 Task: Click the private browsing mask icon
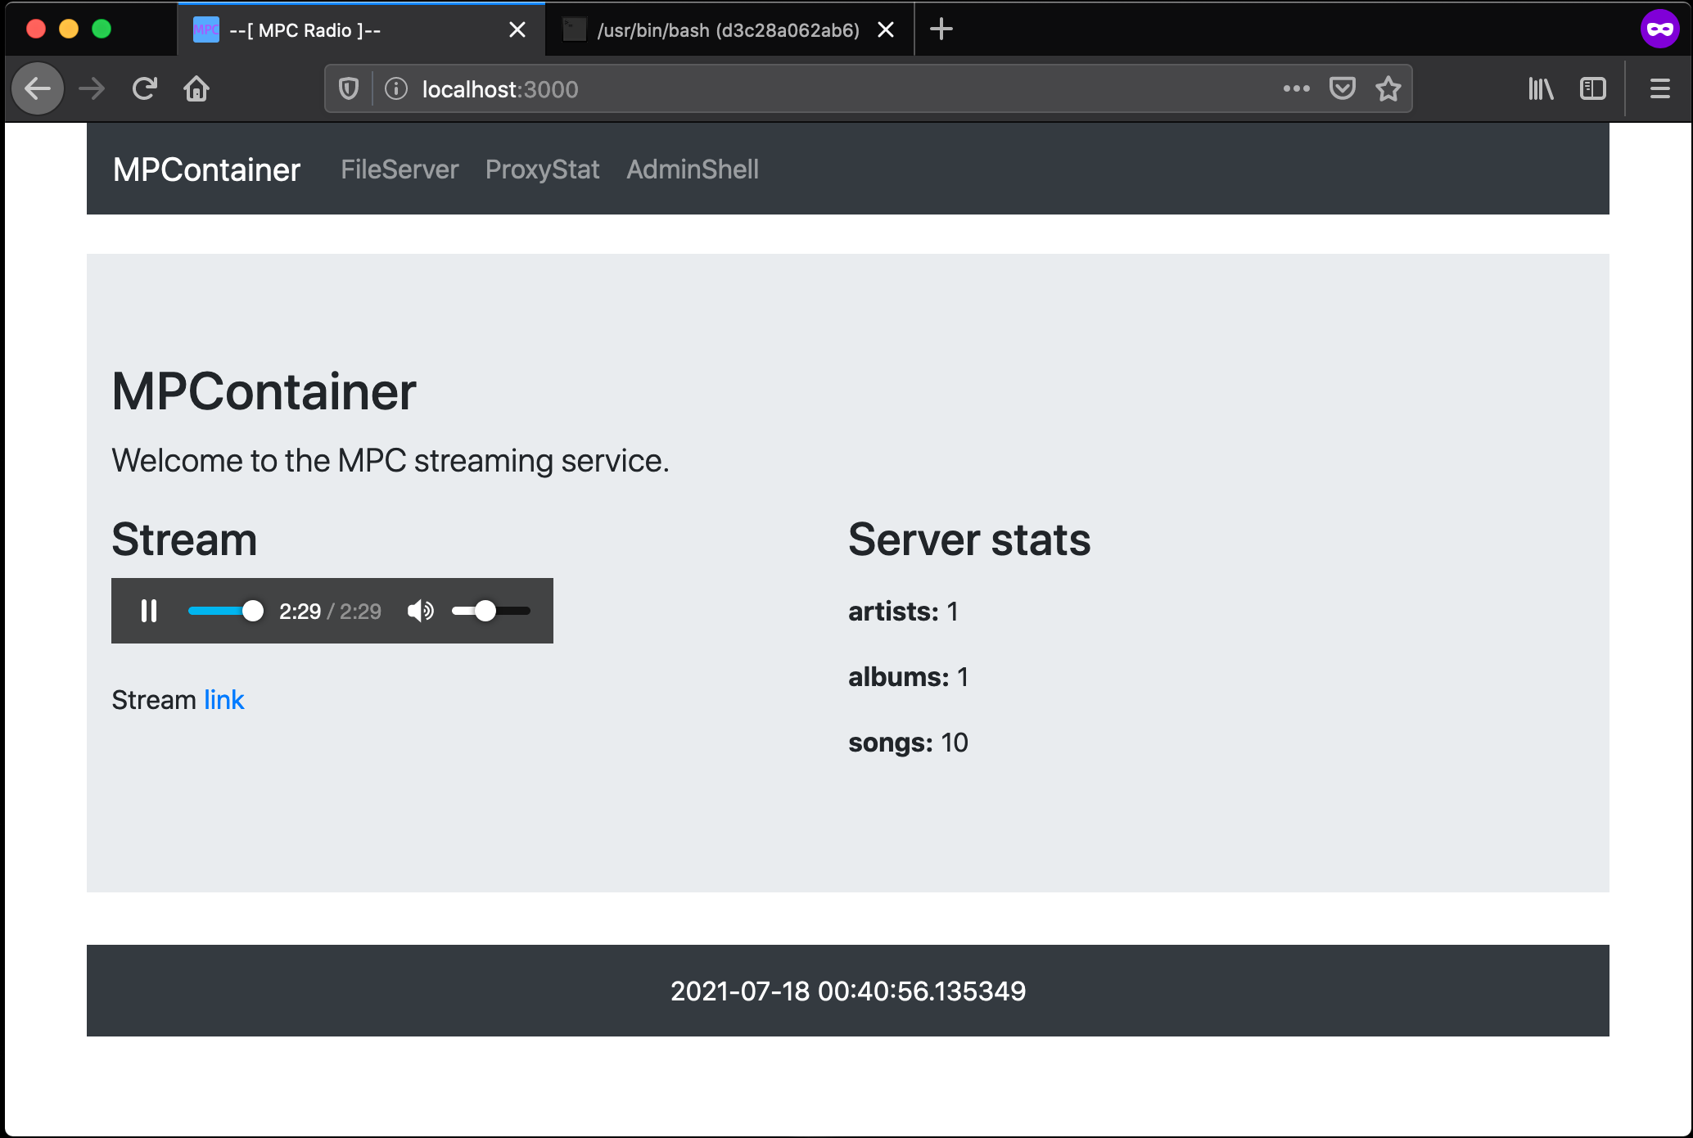pyautogui.click(x=1659, y=29)
